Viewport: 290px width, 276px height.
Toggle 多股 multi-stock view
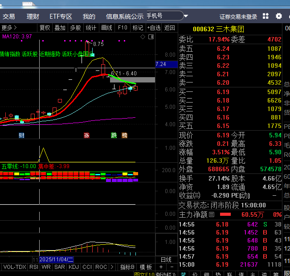tap(75, 28)
